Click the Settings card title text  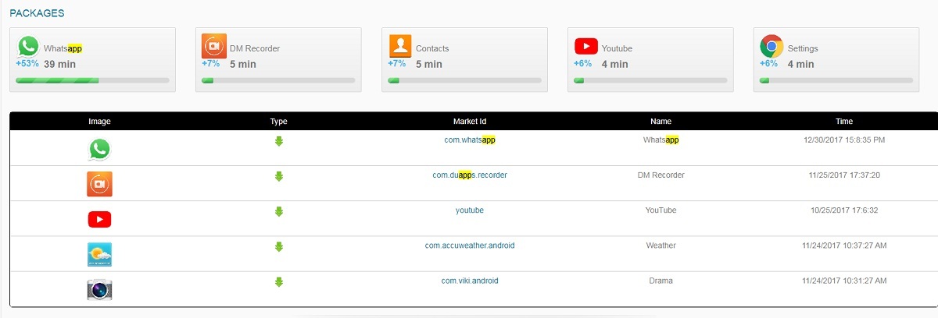click(803, 48)
